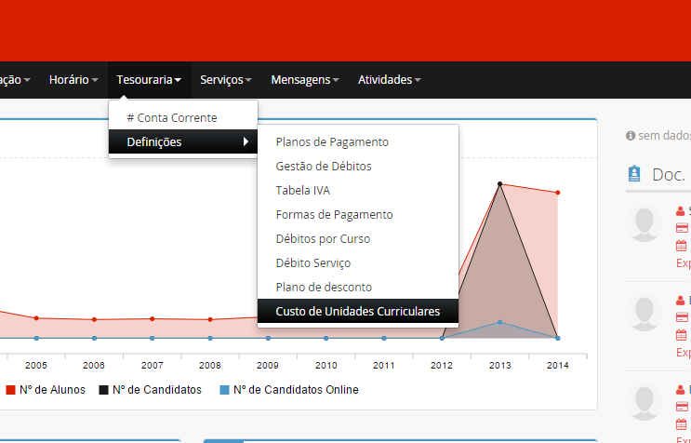Expand the Serviços dropdown menu
Image resolution: width=691 pixels, height=443 pixels.
click(226, 80)
